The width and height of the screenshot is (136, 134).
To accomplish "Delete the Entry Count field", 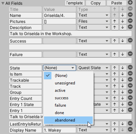I will coord(130,98).
